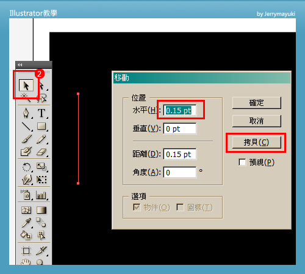Select the Type tool

coord(41,113)
